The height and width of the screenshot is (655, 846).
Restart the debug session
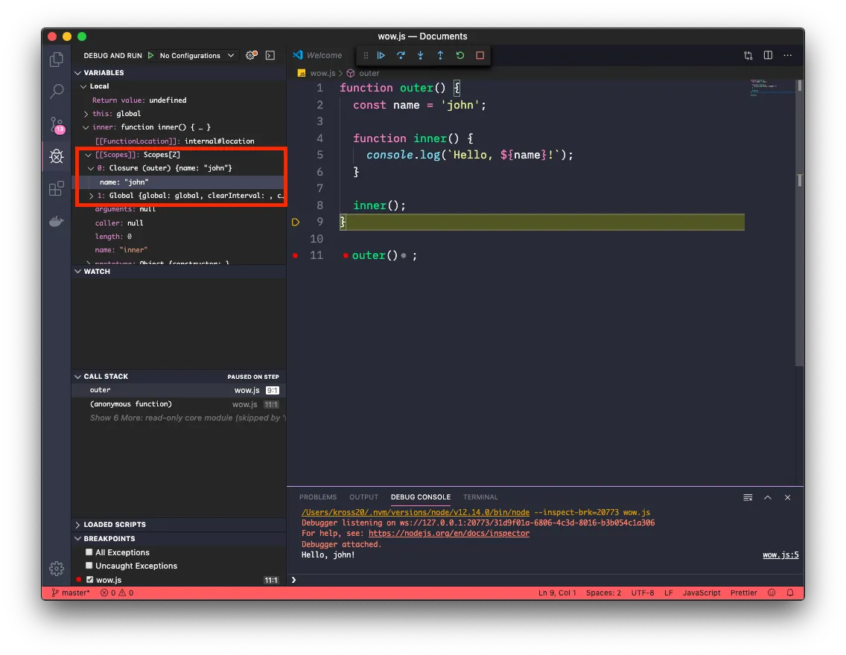(x=460, y=55)
